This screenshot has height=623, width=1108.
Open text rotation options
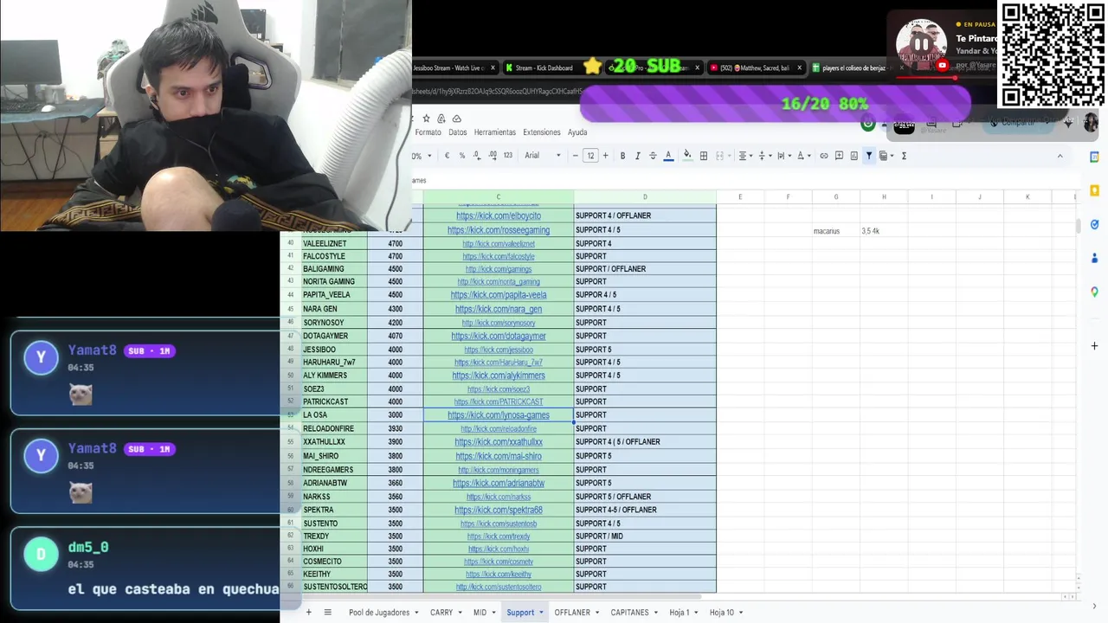click(802, 156)
